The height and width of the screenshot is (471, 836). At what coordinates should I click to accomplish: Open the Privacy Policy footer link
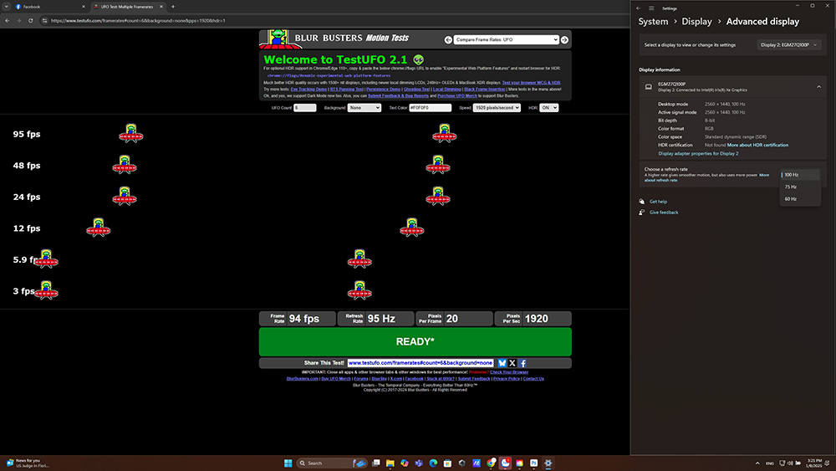[507, 379]
